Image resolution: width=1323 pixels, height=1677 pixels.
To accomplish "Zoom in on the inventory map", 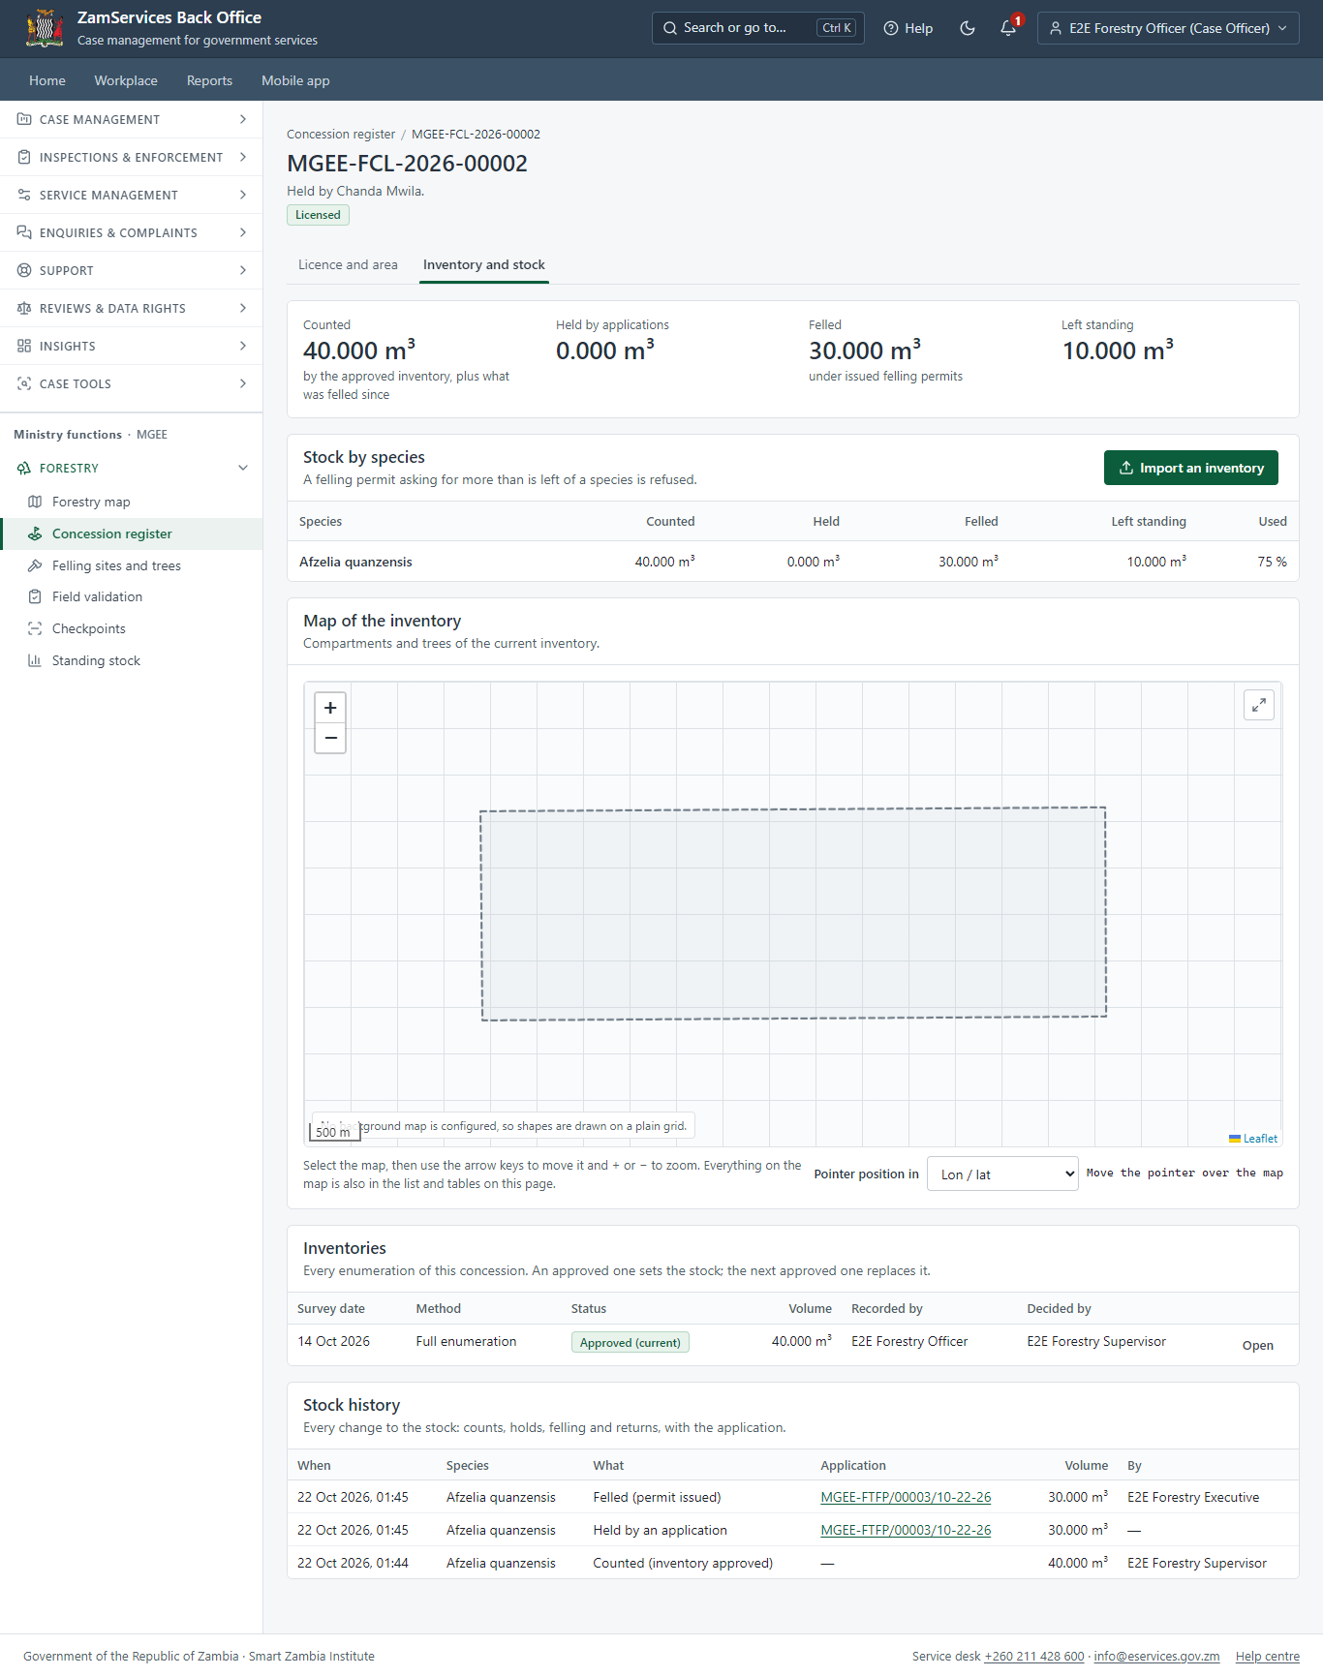I will [x=330, y=708].
